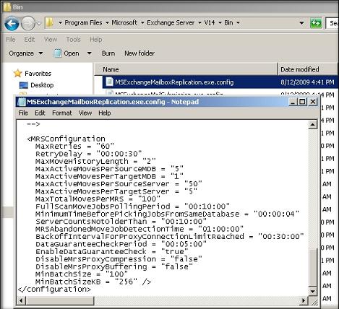Expand the arrow after V14 breadcrumb
This screenshot has width=339, height=309.
point(220,23)
